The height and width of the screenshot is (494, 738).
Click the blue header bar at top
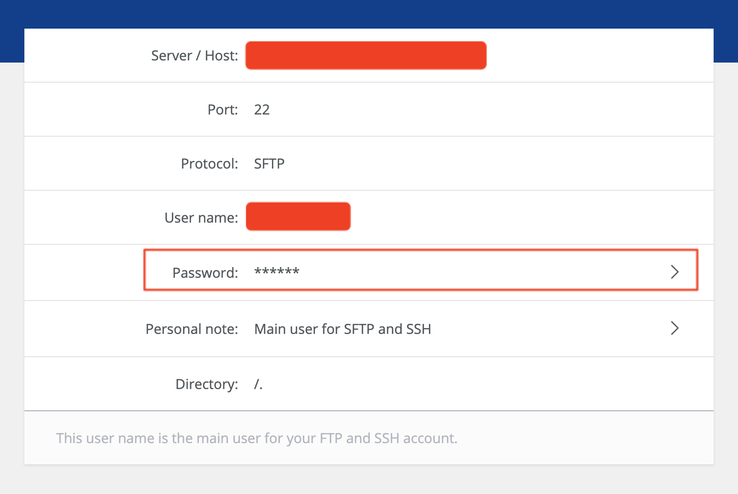point(369,13)
